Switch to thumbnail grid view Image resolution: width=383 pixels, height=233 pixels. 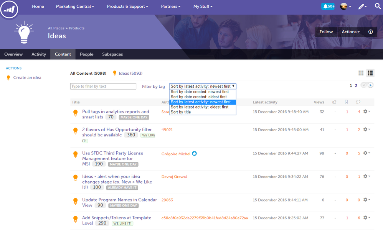click(361, 73)
